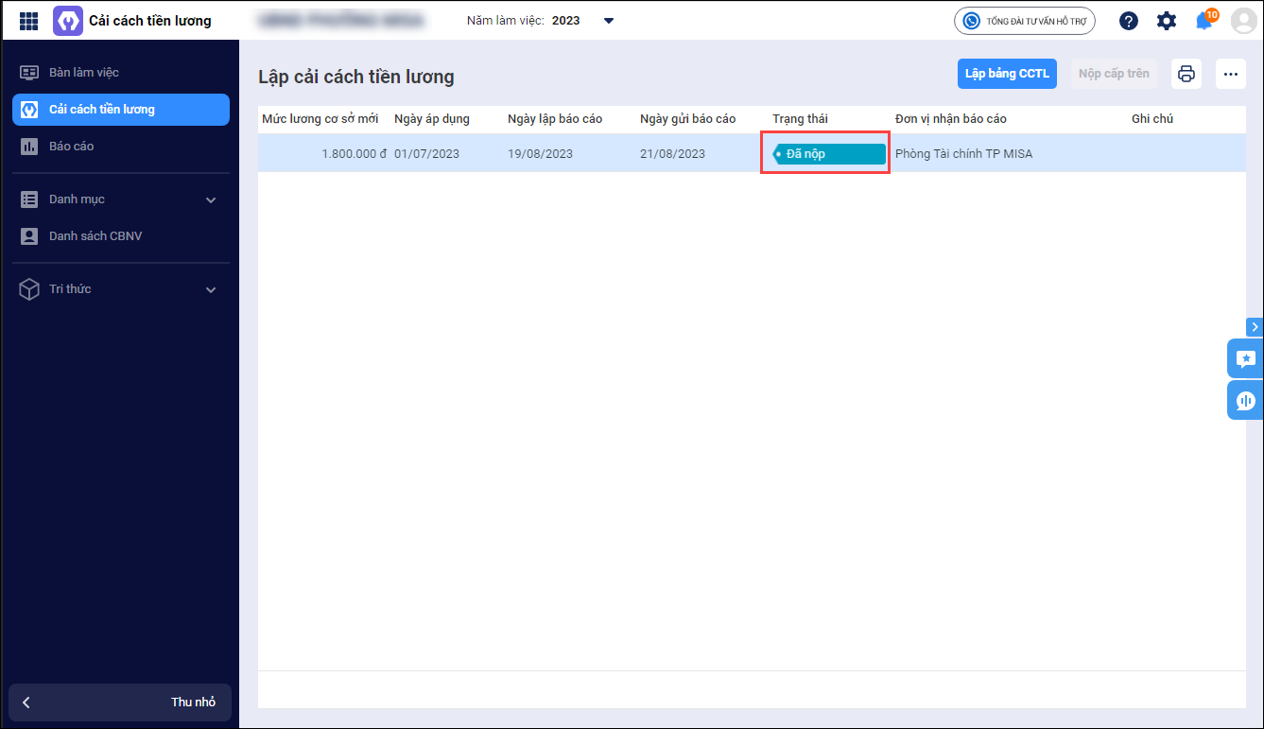Open the support chat bubble icon
The image size is (1264, 729).
pos(1245,401)
